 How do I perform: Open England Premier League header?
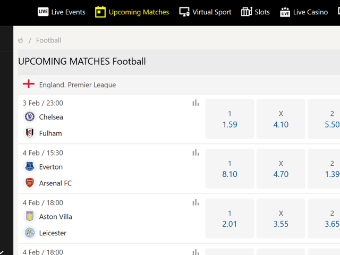coord(179,84)
